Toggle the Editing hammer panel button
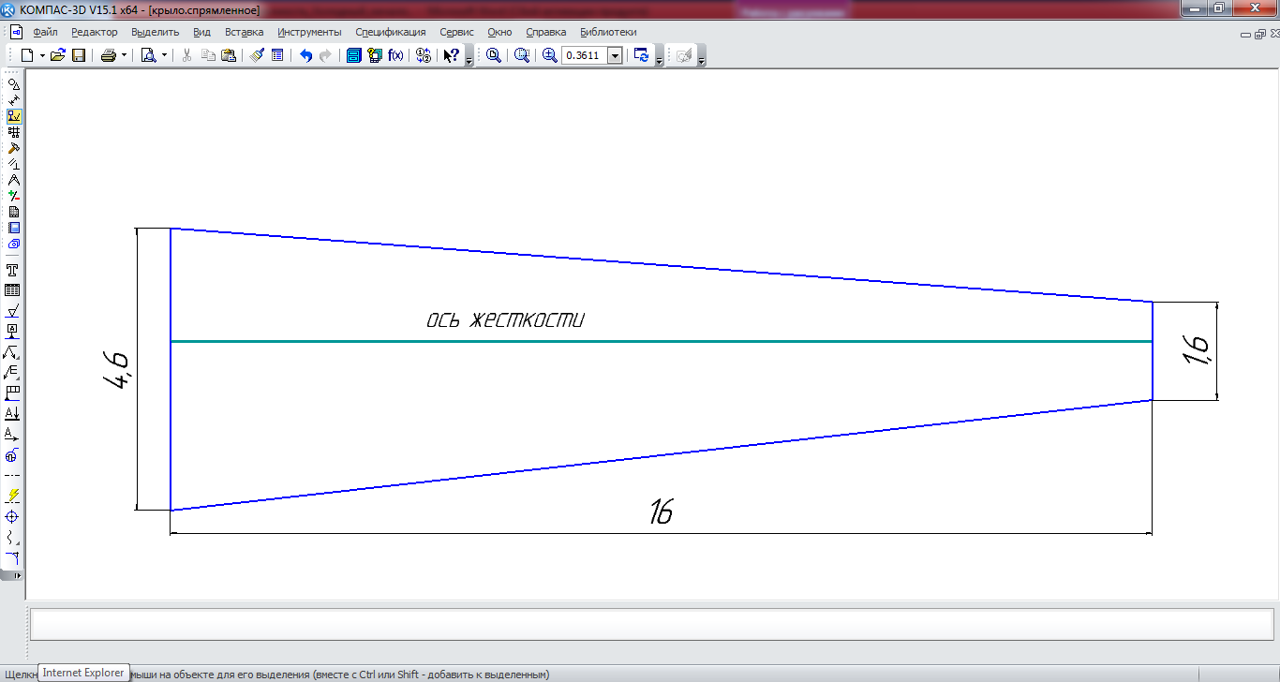 13,148
